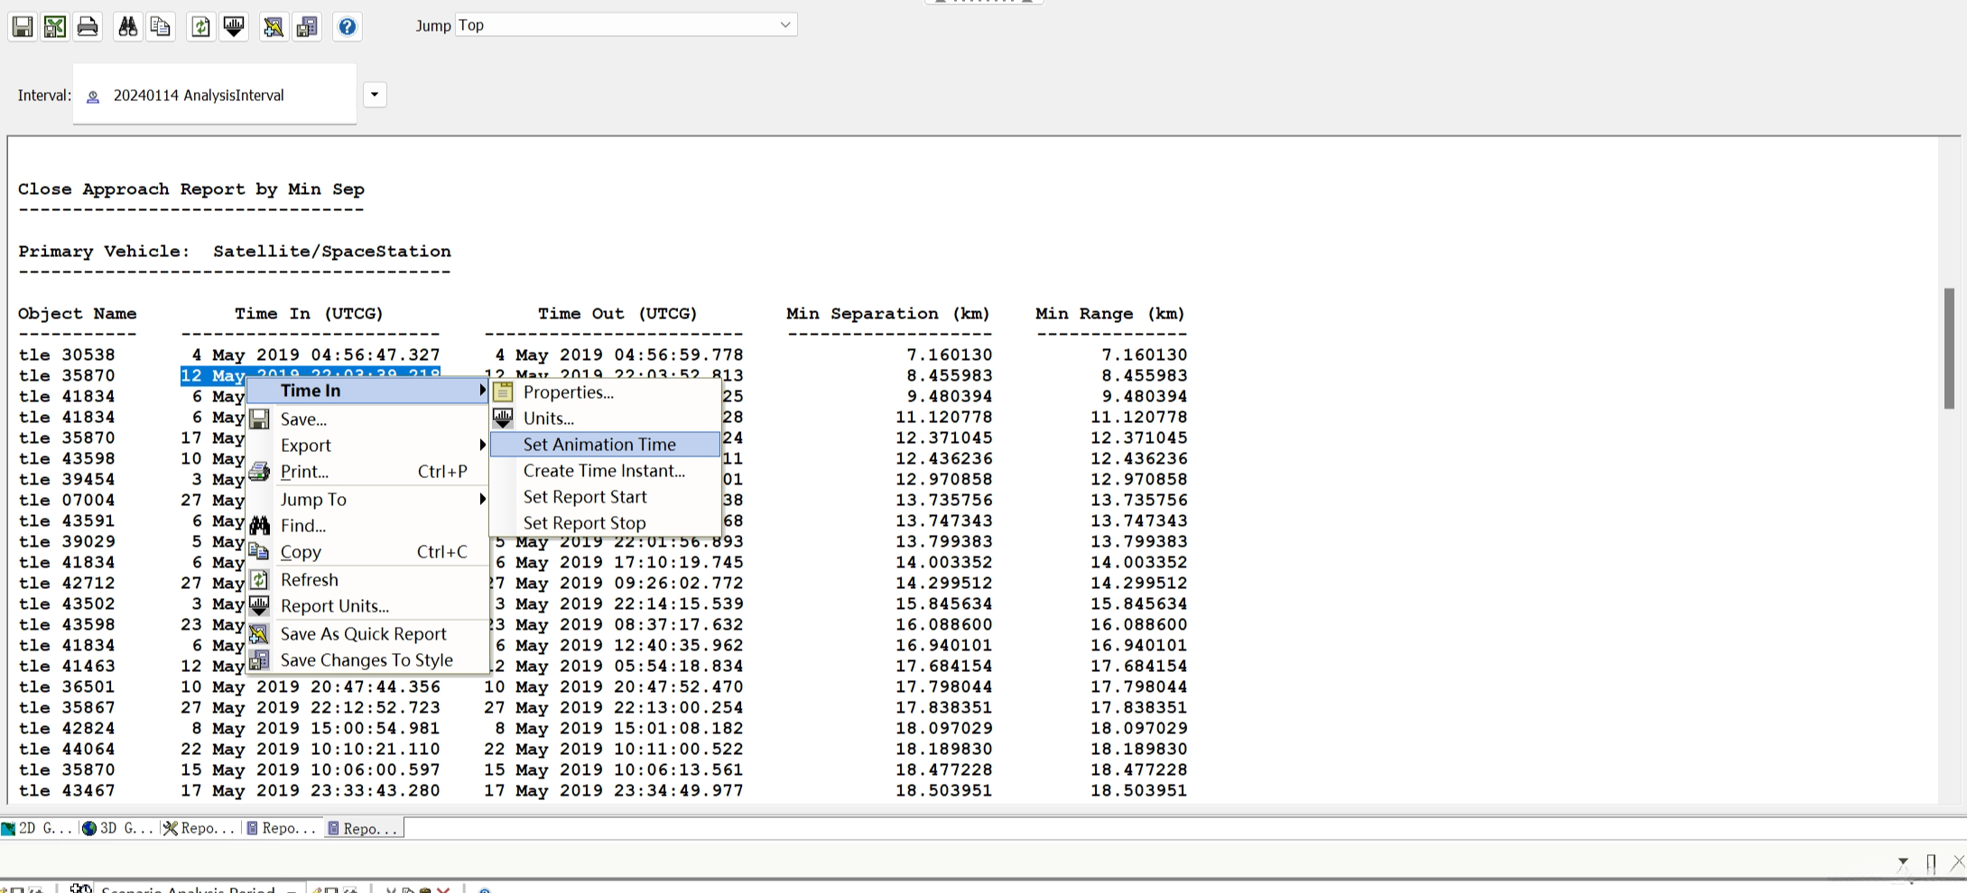Open the lower panel options dropdown arrow
The width and height of the screenshot is (1967, 893).
1903,862
